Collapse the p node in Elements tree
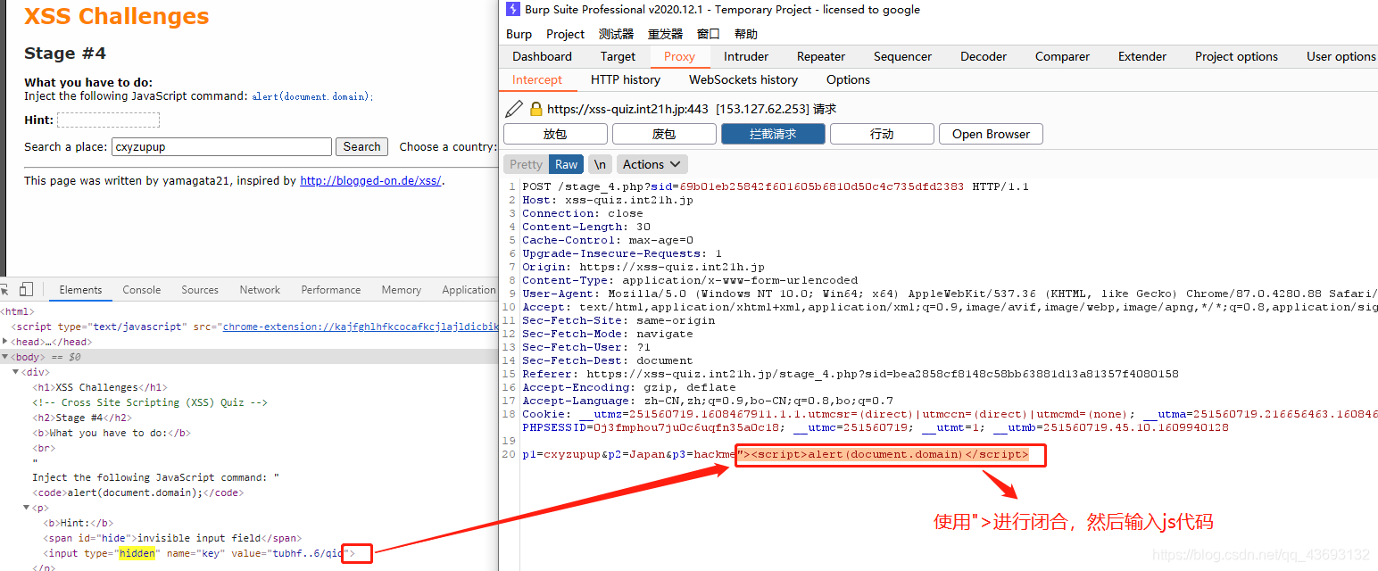This screenshot has width=1378, height=571. point(26,508)
